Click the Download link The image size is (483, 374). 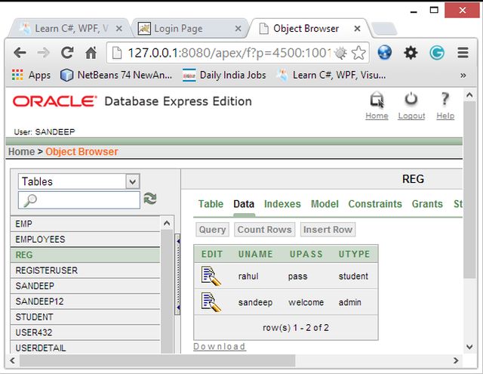[220, 347]
